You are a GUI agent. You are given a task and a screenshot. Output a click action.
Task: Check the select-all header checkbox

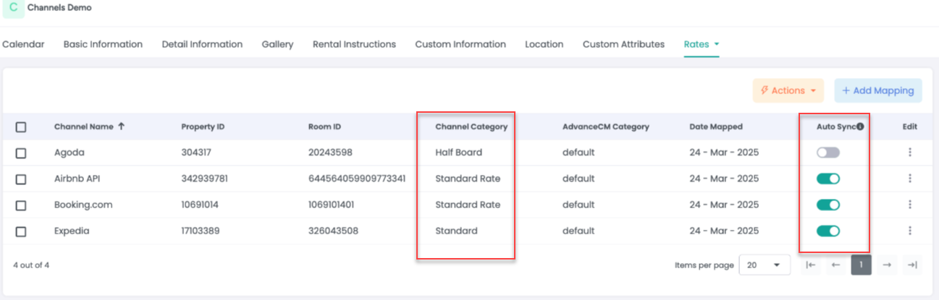coord(21,127)
